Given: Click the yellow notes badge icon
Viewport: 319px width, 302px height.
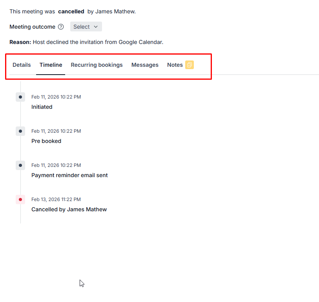Looking at the screenshot, I should coord(190,65).
